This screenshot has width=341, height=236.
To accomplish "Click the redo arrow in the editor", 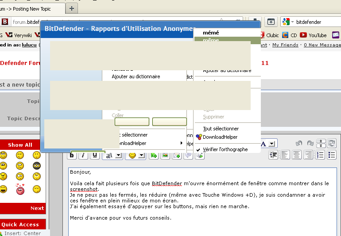I will 310,143.
